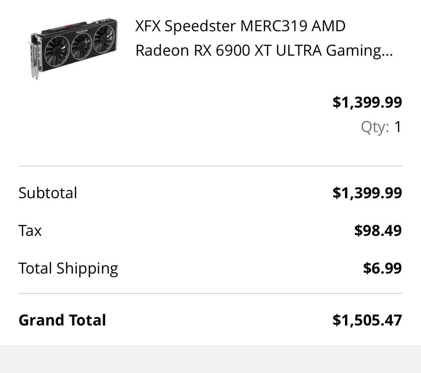Click the Subtotal label
The image size is (421, 373).
pos(48,193)
